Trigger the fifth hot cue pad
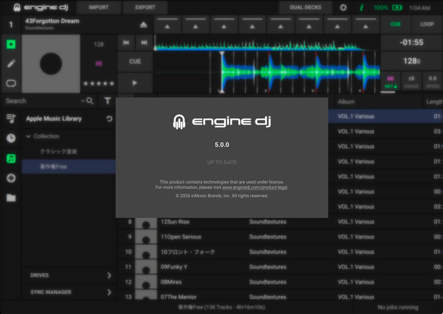443x314 pixels. pos(280,25)
